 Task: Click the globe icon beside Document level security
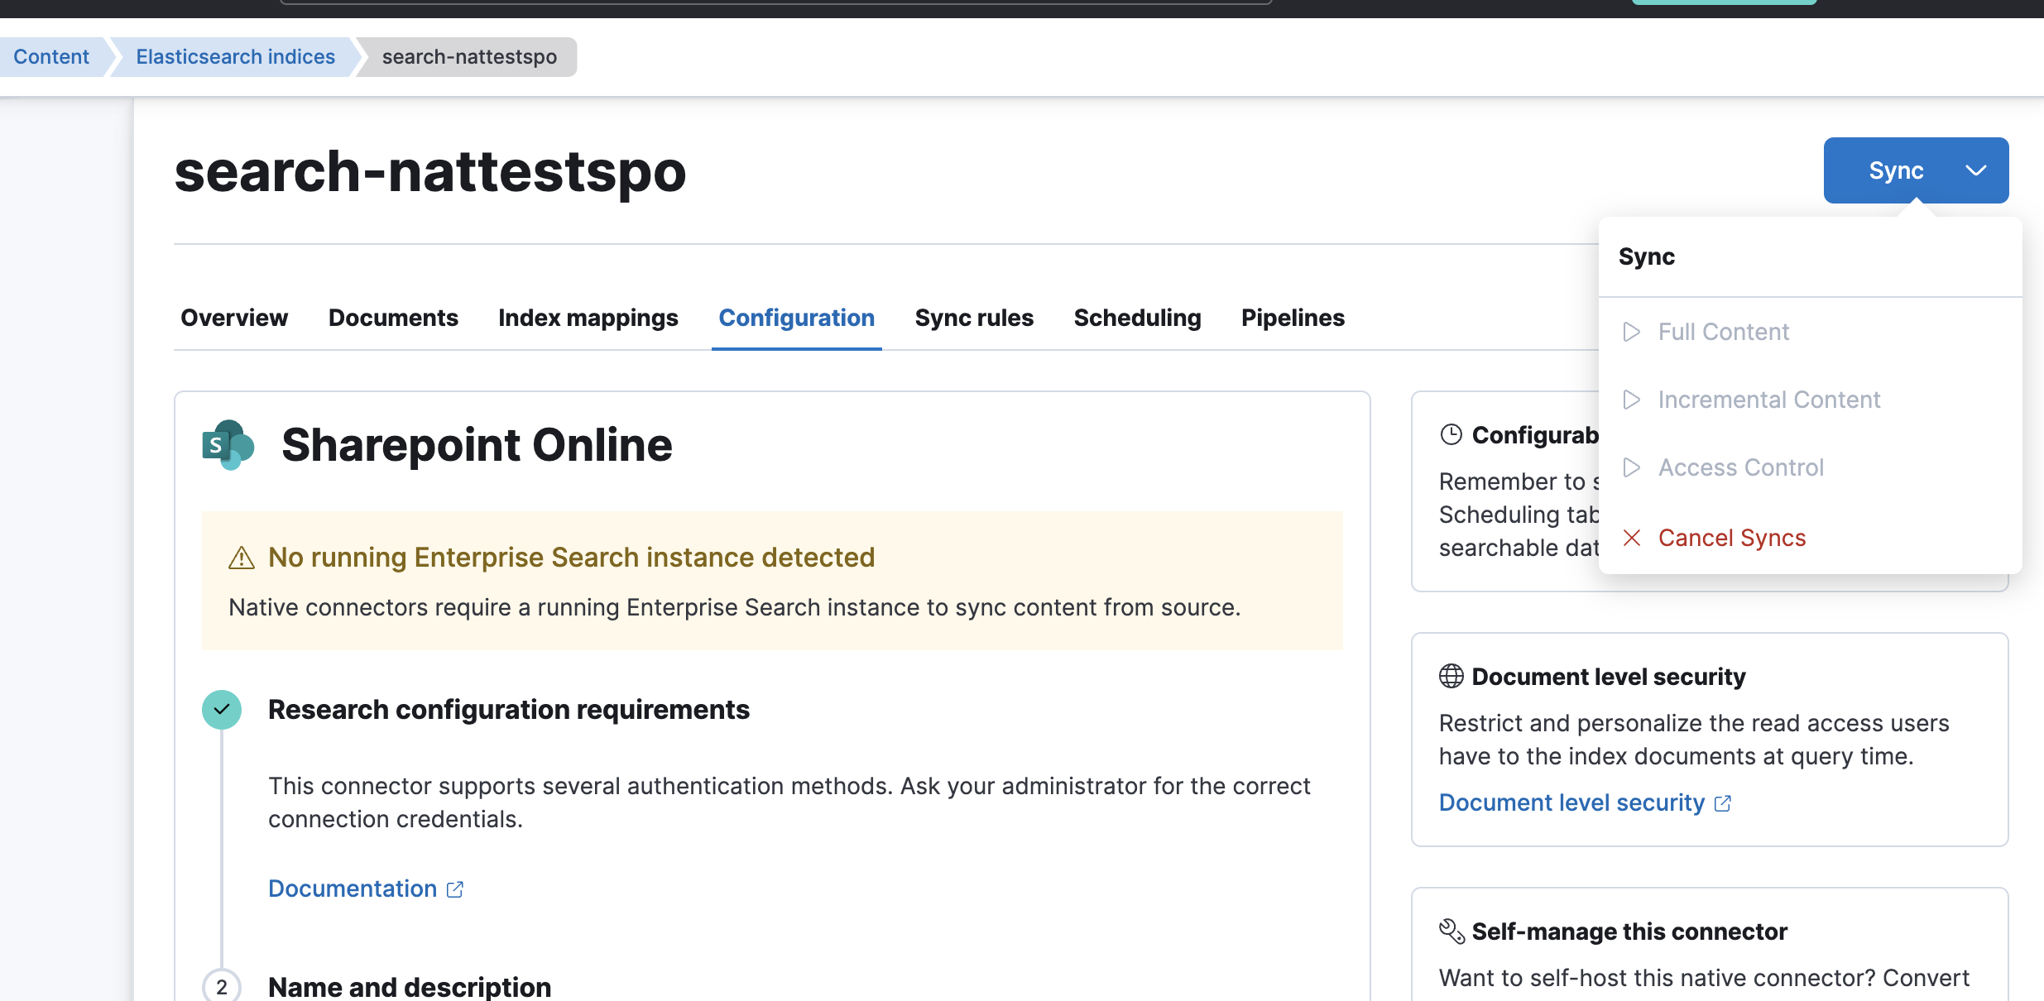coord(1451,676)
